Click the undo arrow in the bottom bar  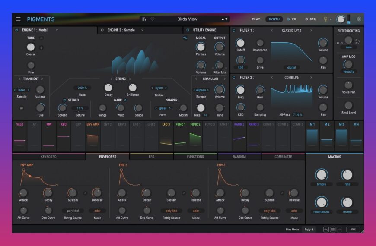[x=326, y=230]
